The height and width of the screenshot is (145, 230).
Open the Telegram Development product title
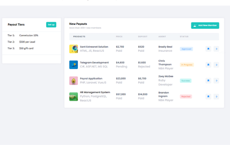pyautogui.click(x=94, y=62)
